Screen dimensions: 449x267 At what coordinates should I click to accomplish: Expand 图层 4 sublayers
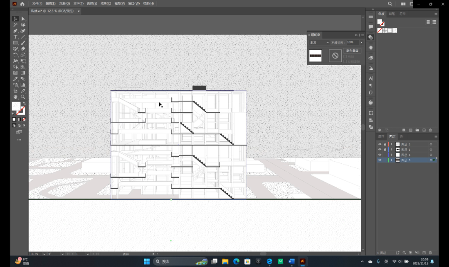392,155
